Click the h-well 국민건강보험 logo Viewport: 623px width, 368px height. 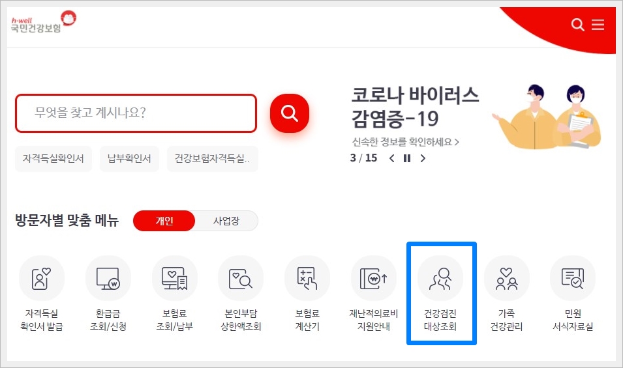click(x=43, y=22)
